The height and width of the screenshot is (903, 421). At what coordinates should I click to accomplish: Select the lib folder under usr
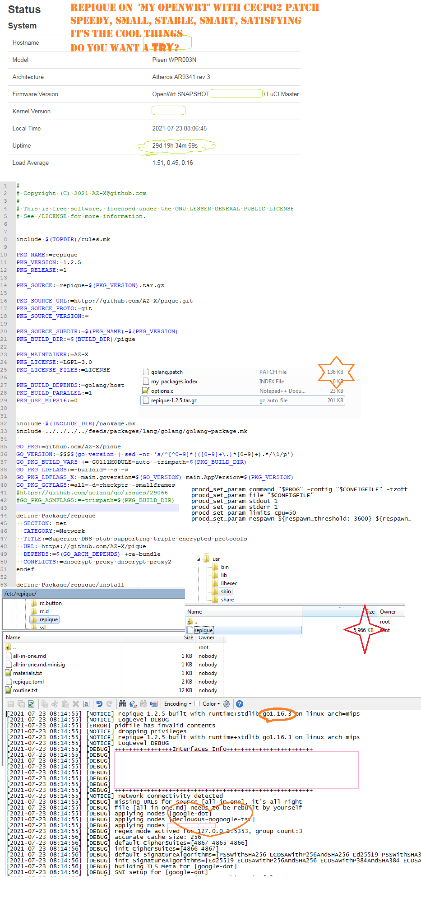[x=219, y=575]
